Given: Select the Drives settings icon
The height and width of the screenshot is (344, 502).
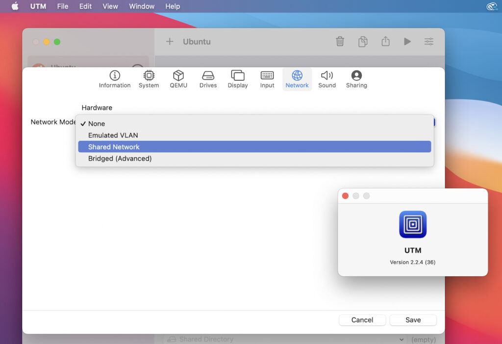Looking at the screenshot, I should 208,79.
